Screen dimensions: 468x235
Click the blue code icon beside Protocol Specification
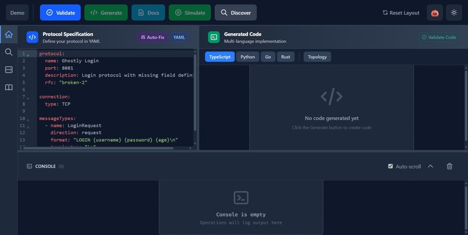tap(33, 37)
